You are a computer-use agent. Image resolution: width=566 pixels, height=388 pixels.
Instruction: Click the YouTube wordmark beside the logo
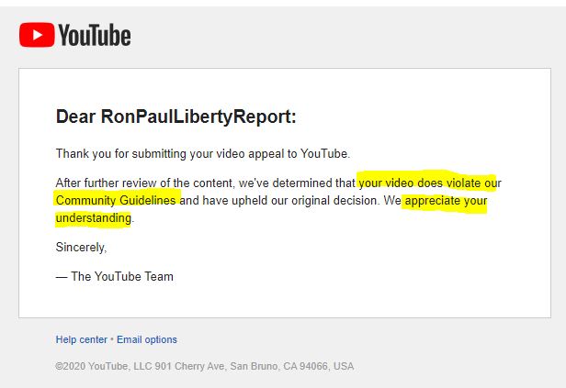95,35
